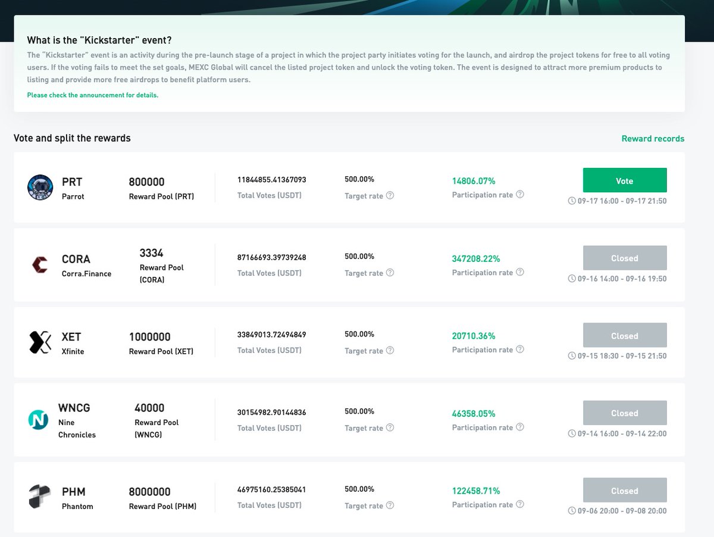
Task: Click the 'What is the Kickstarter event?' heading
Action: pyautogui.click(x=99, y=40)
